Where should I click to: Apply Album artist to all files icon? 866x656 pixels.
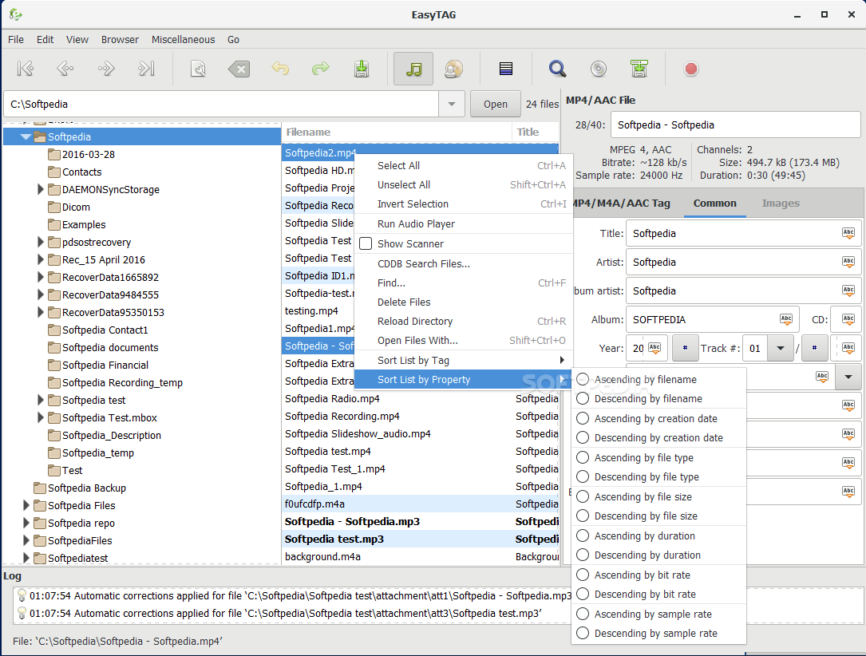coord(848,290)
